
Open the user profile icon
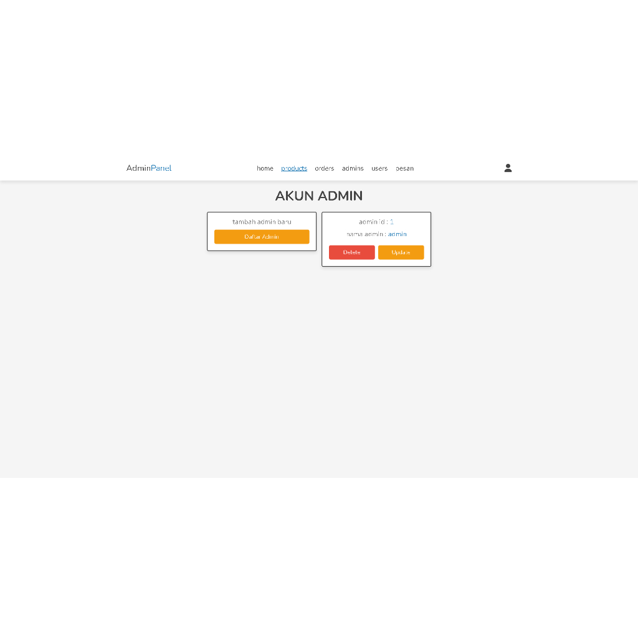pos(508,168)
